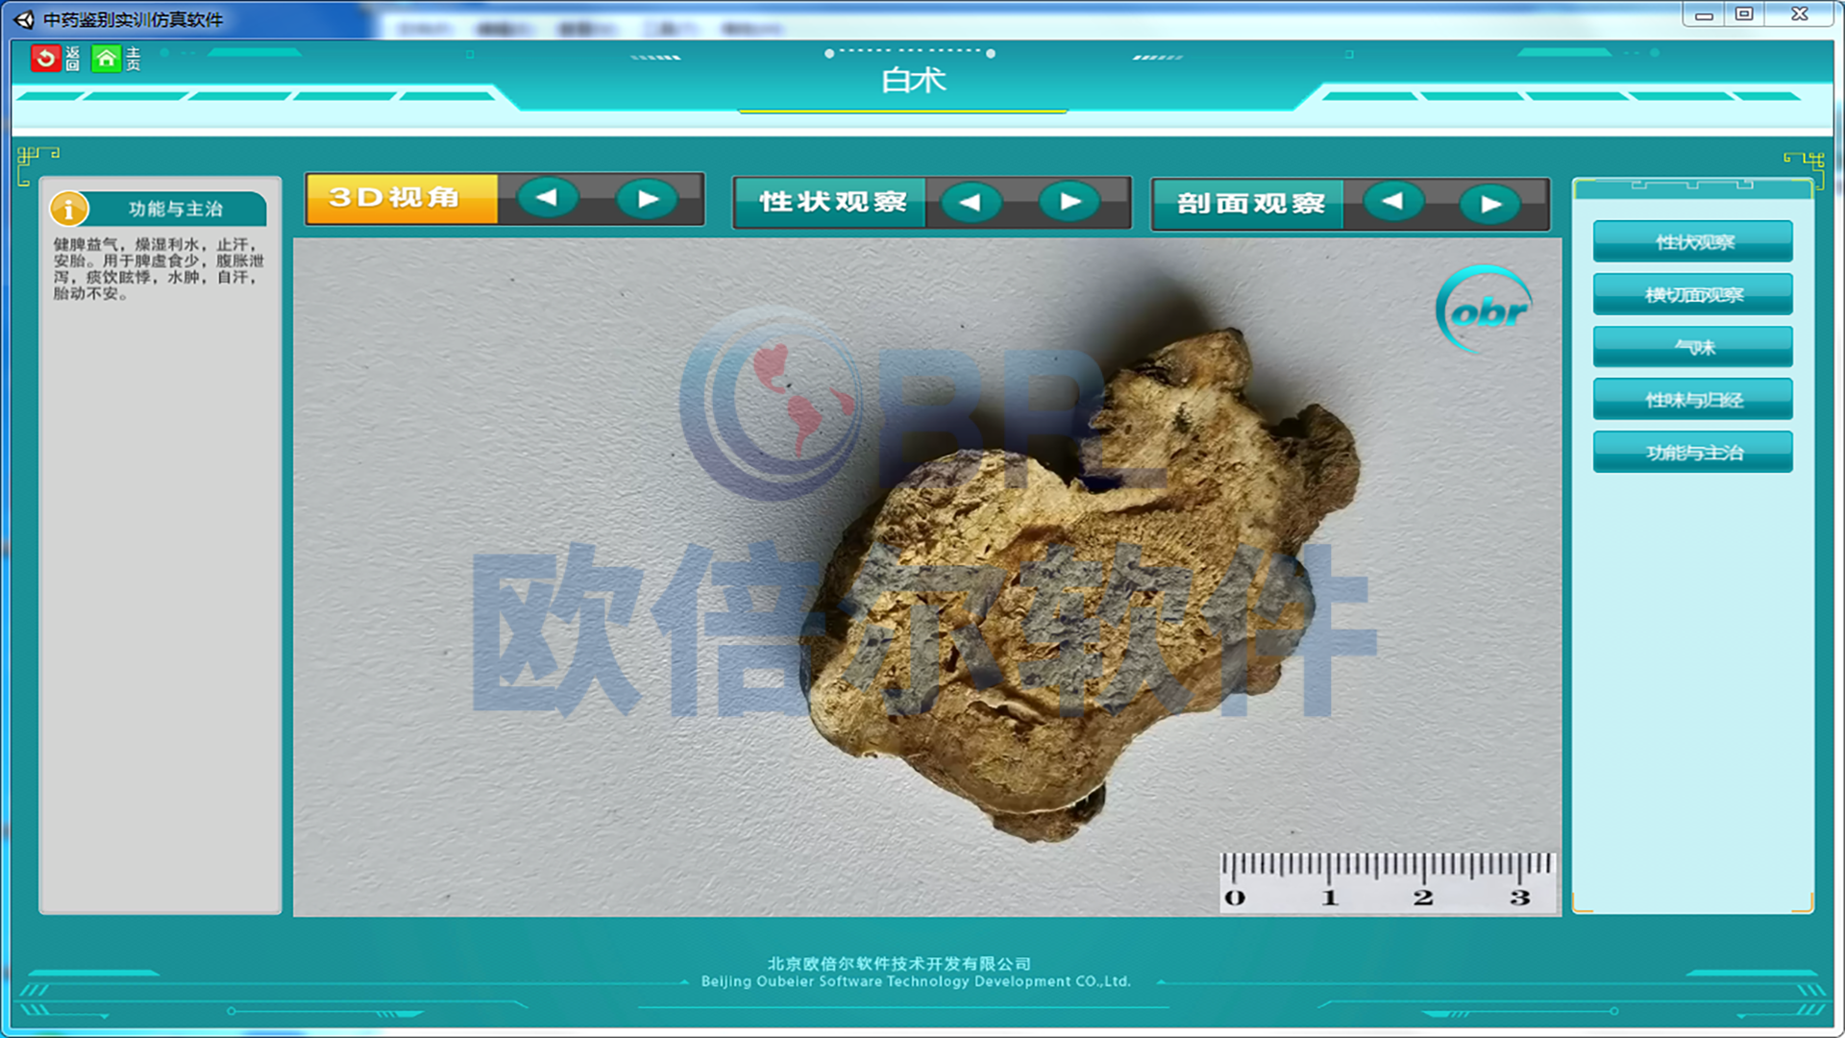Image resolution: width=1845 pixels, height=1038 pixels.
Task: Click the green home (主页) icon
Action: [x=106, y=59]
